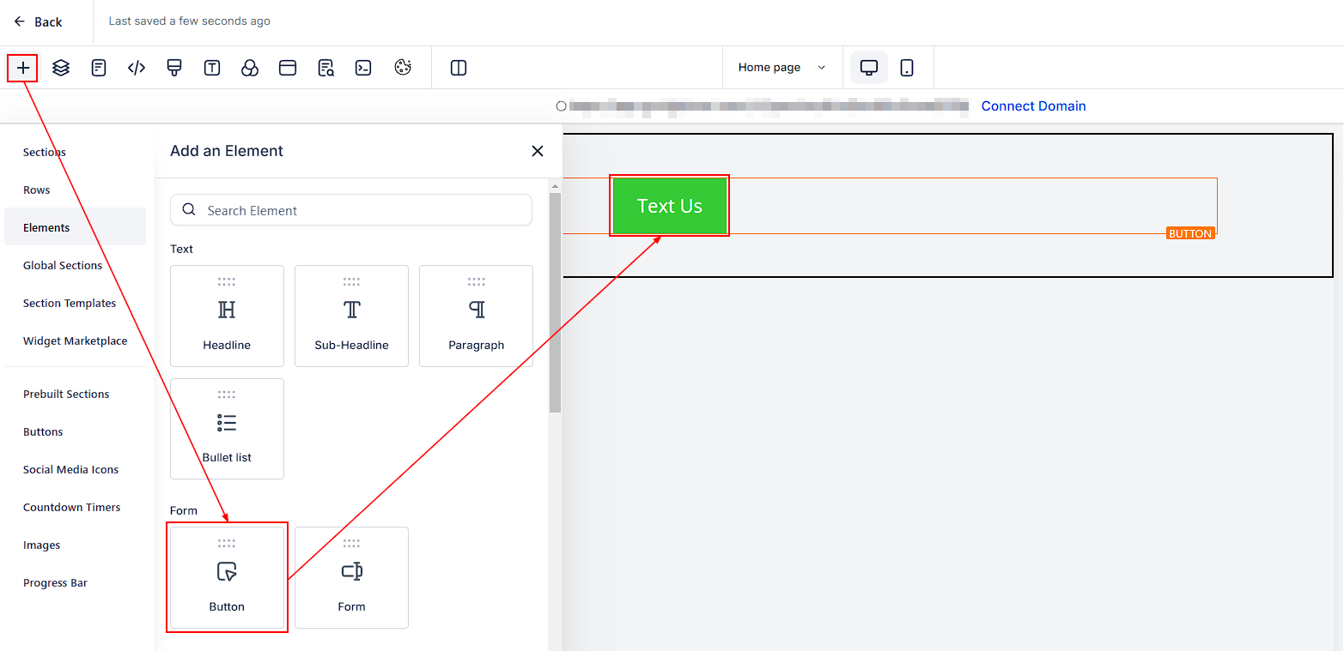Select the radio circle beside the domain URL
This screenshot has height=651, width=1344.
tap(562, 106)
